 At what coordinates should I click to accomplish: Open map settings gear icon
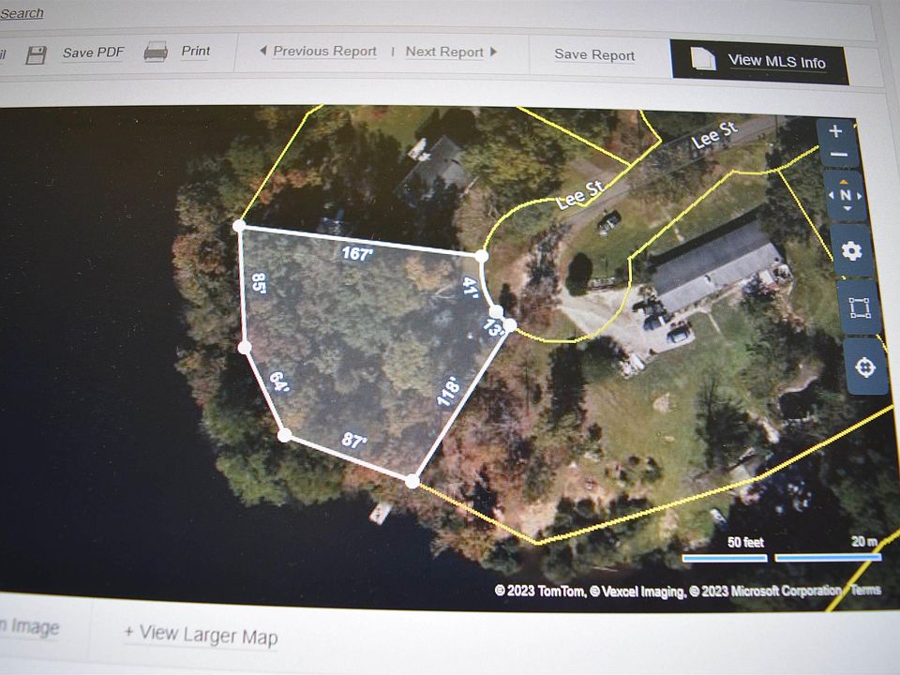(x=851, y=251)
